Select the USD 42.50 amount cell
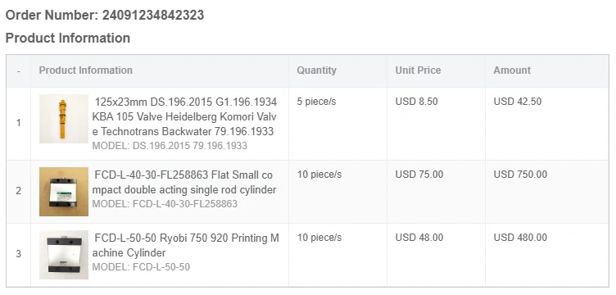Viewport: 616px width, 295px height. coord(518,102)
